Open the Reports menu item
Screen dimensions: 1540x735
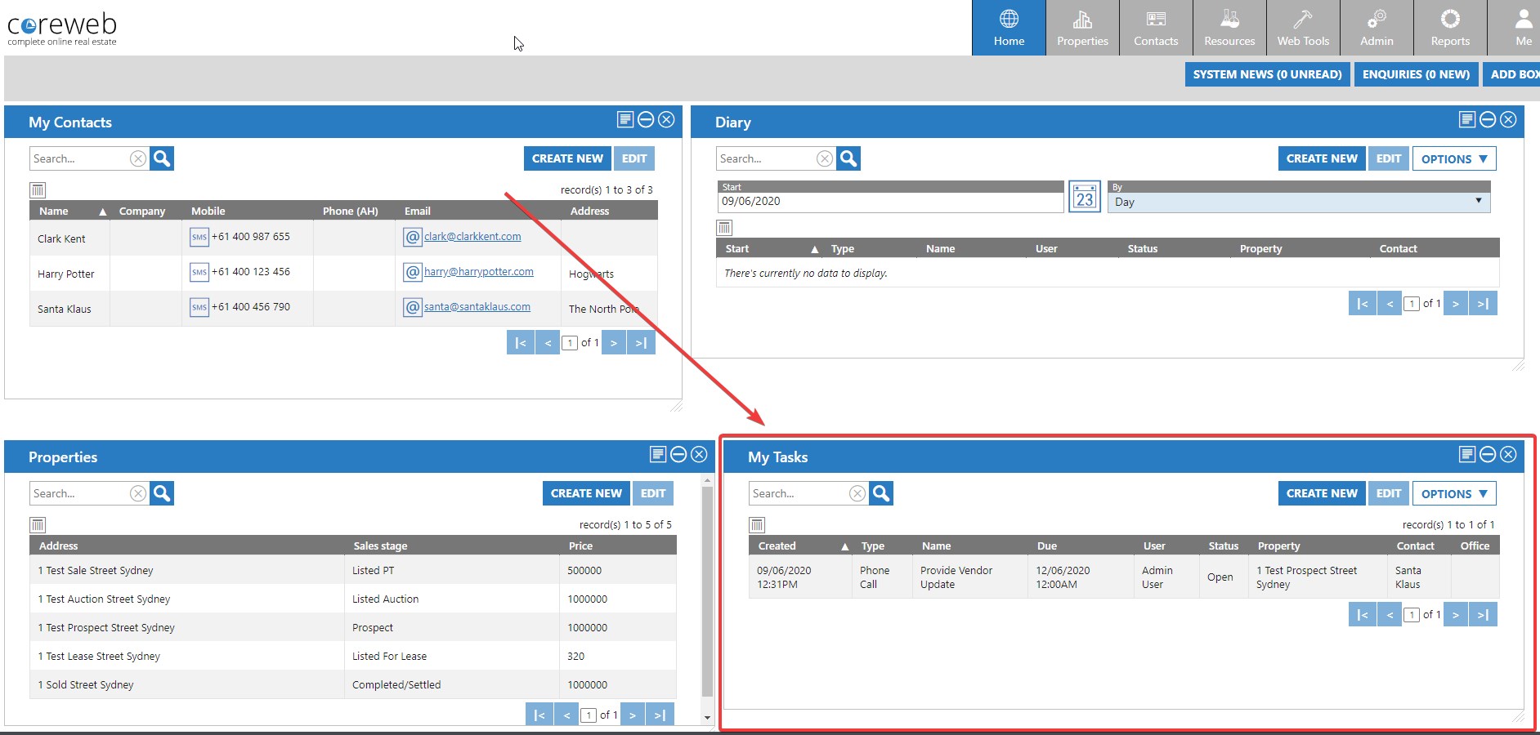pyautogui.click(x=1450, y=28)
